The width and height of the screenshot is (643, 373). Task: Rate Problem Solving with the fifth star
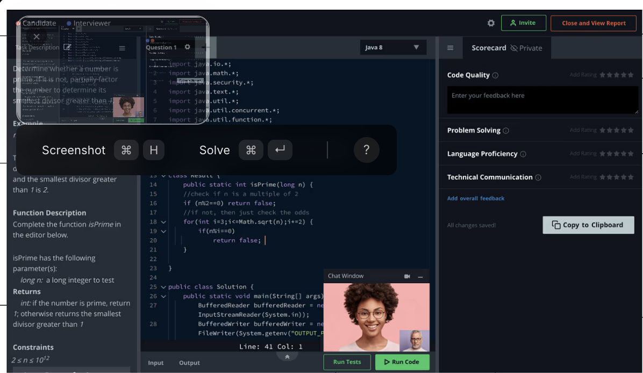[631, 131]
